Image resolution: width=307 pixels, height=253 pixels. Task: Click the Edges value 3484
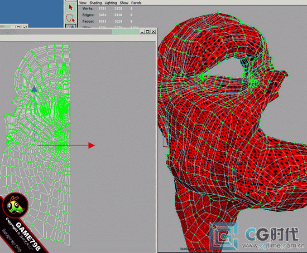(102, 15)
